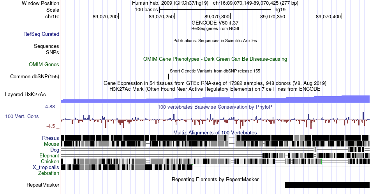
Task: Click the 100 bases scale bar
Action: pos(215,10)
